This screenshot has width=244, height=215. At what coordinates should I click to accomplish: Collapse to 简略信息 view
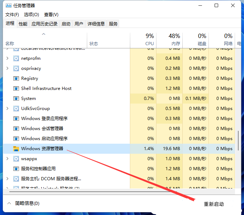[23, 204]
